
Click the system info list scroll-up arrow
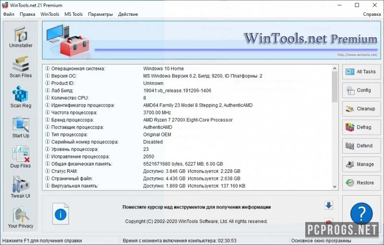pyautogui.click(x=335, y=68)
